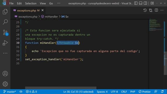Click the word function on line 30
Viewport: 167px width, 94px height.
coord(32,43)
